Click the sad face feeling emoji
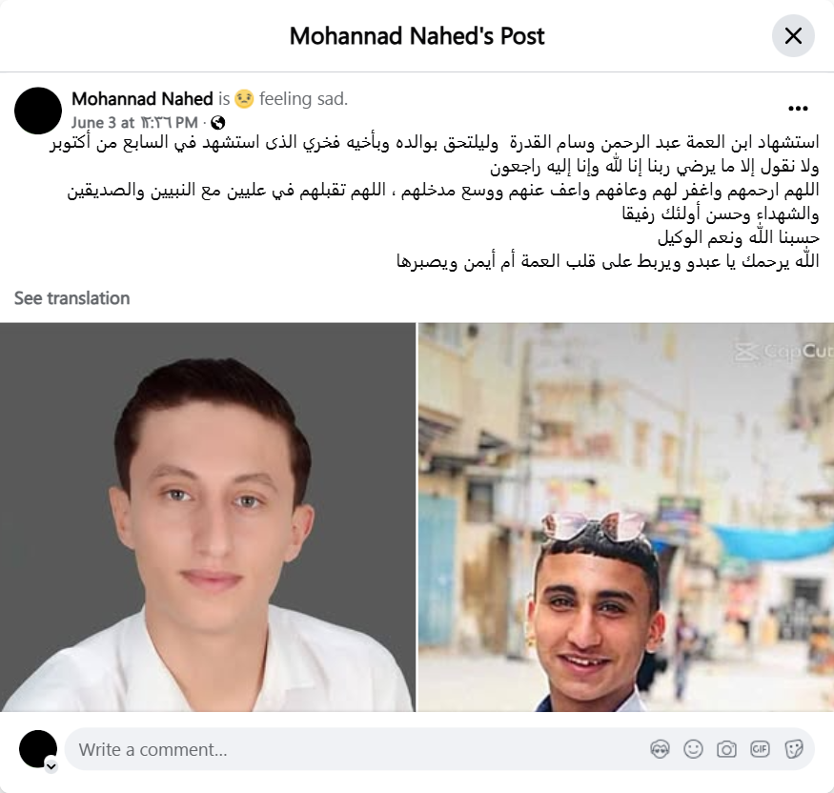Image resolution: width=834 pixels, height=793 pixels. (244, 99)
